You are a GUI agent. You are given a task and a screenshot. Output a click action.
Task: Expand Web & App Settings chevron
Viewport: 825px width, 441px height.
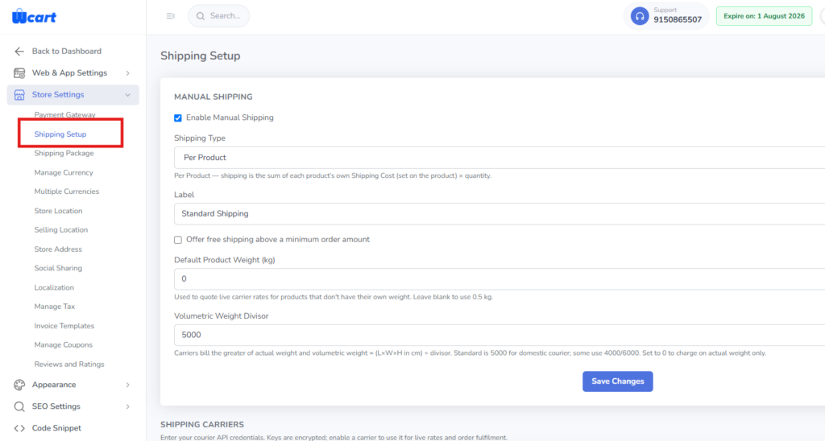(x=128, y=73)
